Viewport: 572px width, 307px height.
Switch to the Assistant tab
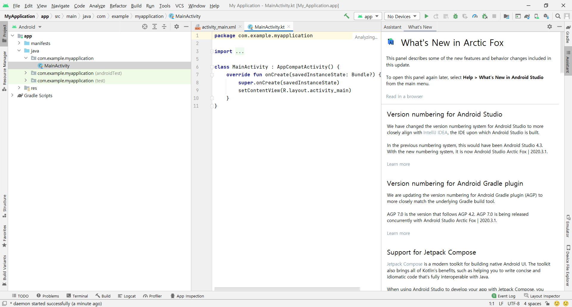tap(392, 27)
